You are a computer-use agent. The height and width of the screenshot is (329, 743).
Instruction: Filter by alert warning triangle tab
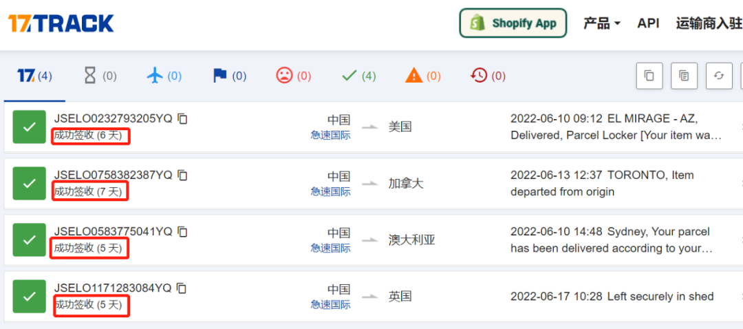[x=422, y=76]
